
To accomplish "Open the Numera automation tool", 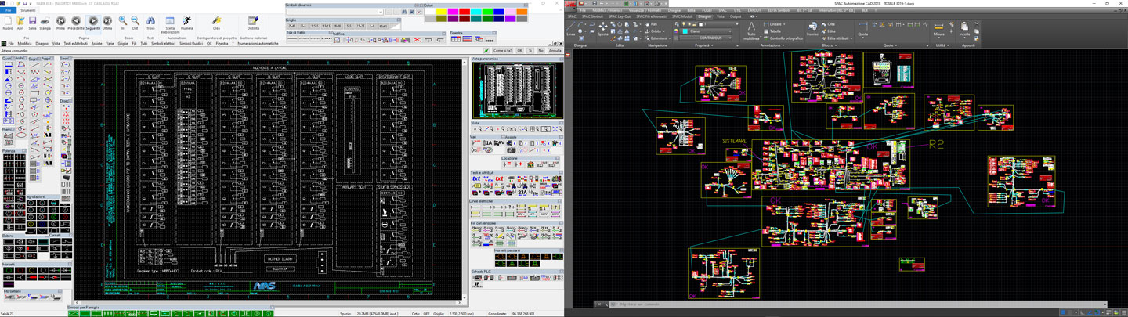I will (x=186, y=21).
